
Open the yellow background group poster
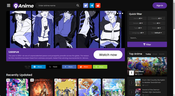tap(65, 87)
